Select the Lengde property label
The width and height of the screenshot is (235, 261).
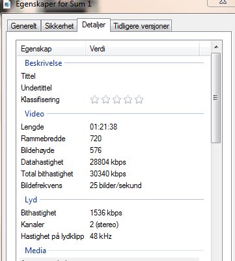click(33, 127)
